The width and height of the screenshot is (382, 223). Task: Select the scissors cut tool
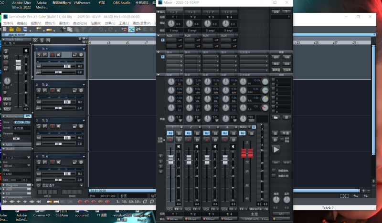tap(63, 30)
